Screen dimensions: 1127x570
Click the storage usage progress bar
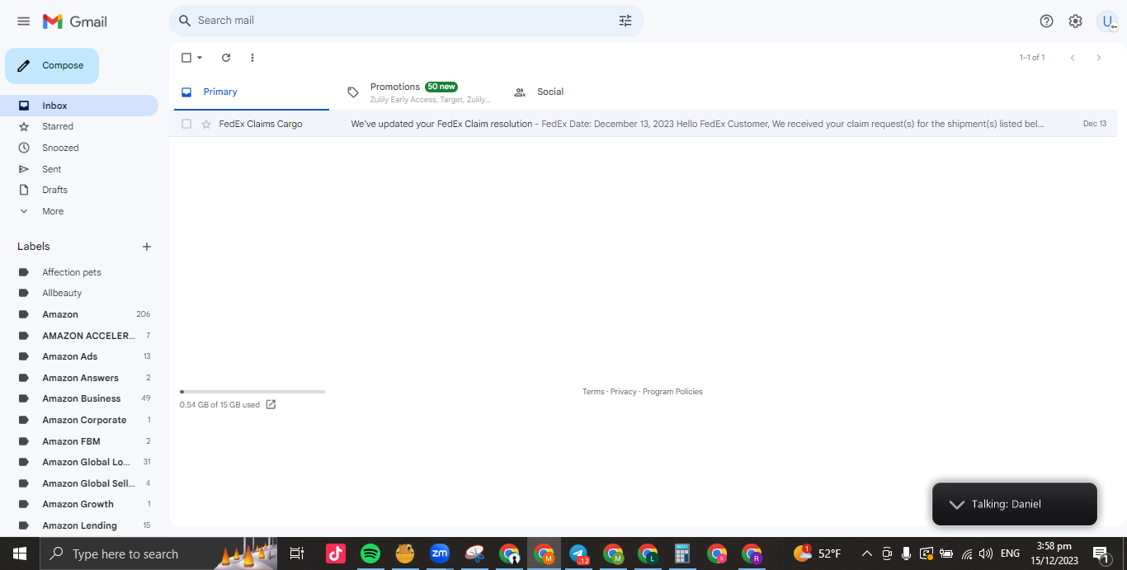click(252, 392)
